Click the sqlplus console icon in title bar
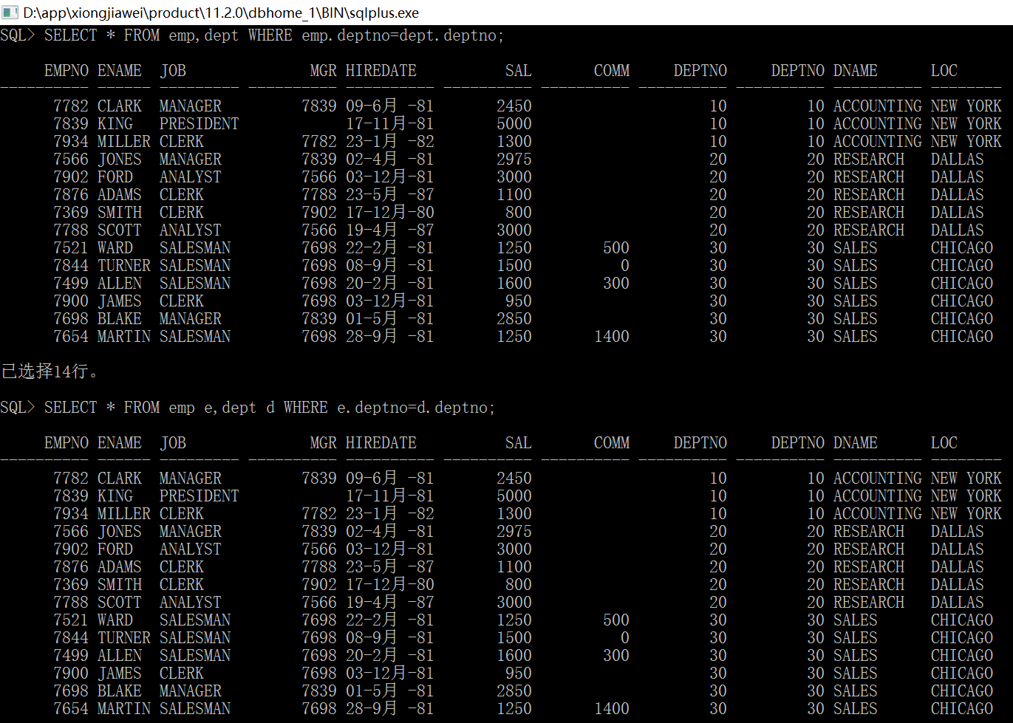This screenshot has width=1013, height=723. point(10,12)
